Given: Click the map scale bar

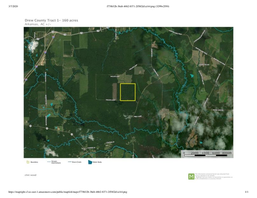Looking at the screenshot, I should coord(207,156).
